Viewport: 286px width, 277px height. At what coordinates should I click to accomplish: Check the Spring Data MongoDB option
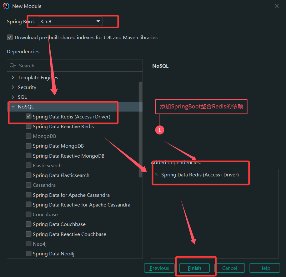[29, 146]
